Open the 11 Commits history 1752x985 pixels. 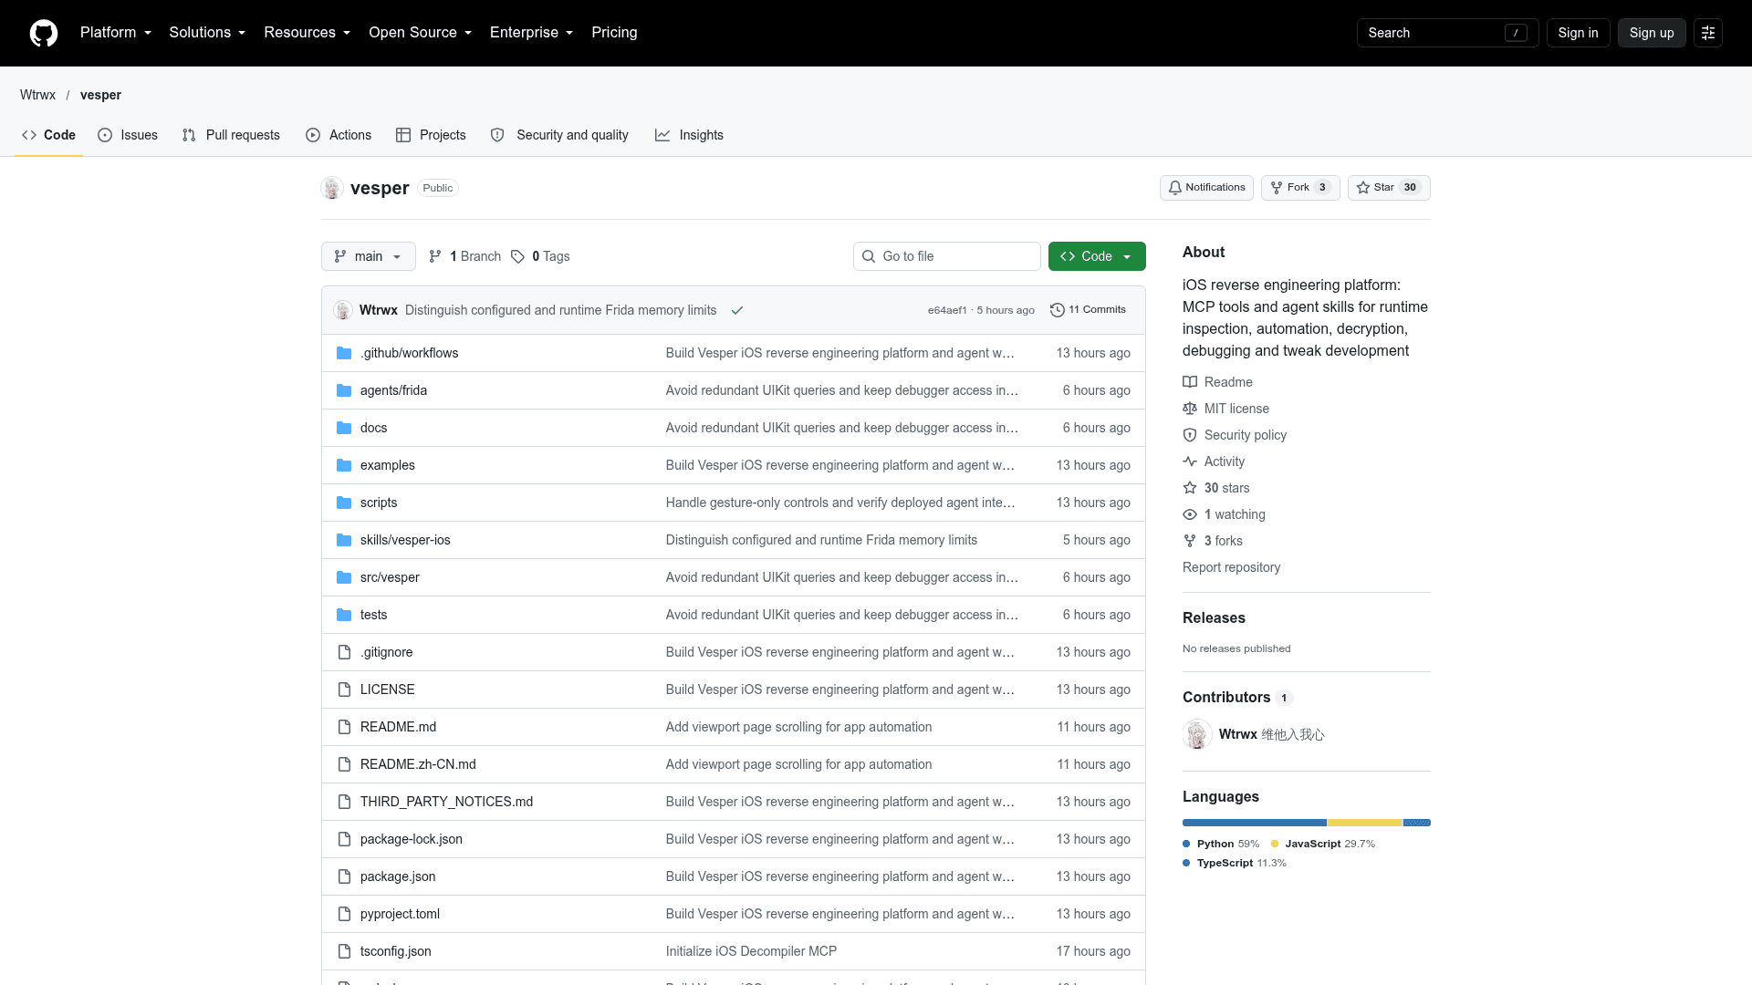point(1088,310)
